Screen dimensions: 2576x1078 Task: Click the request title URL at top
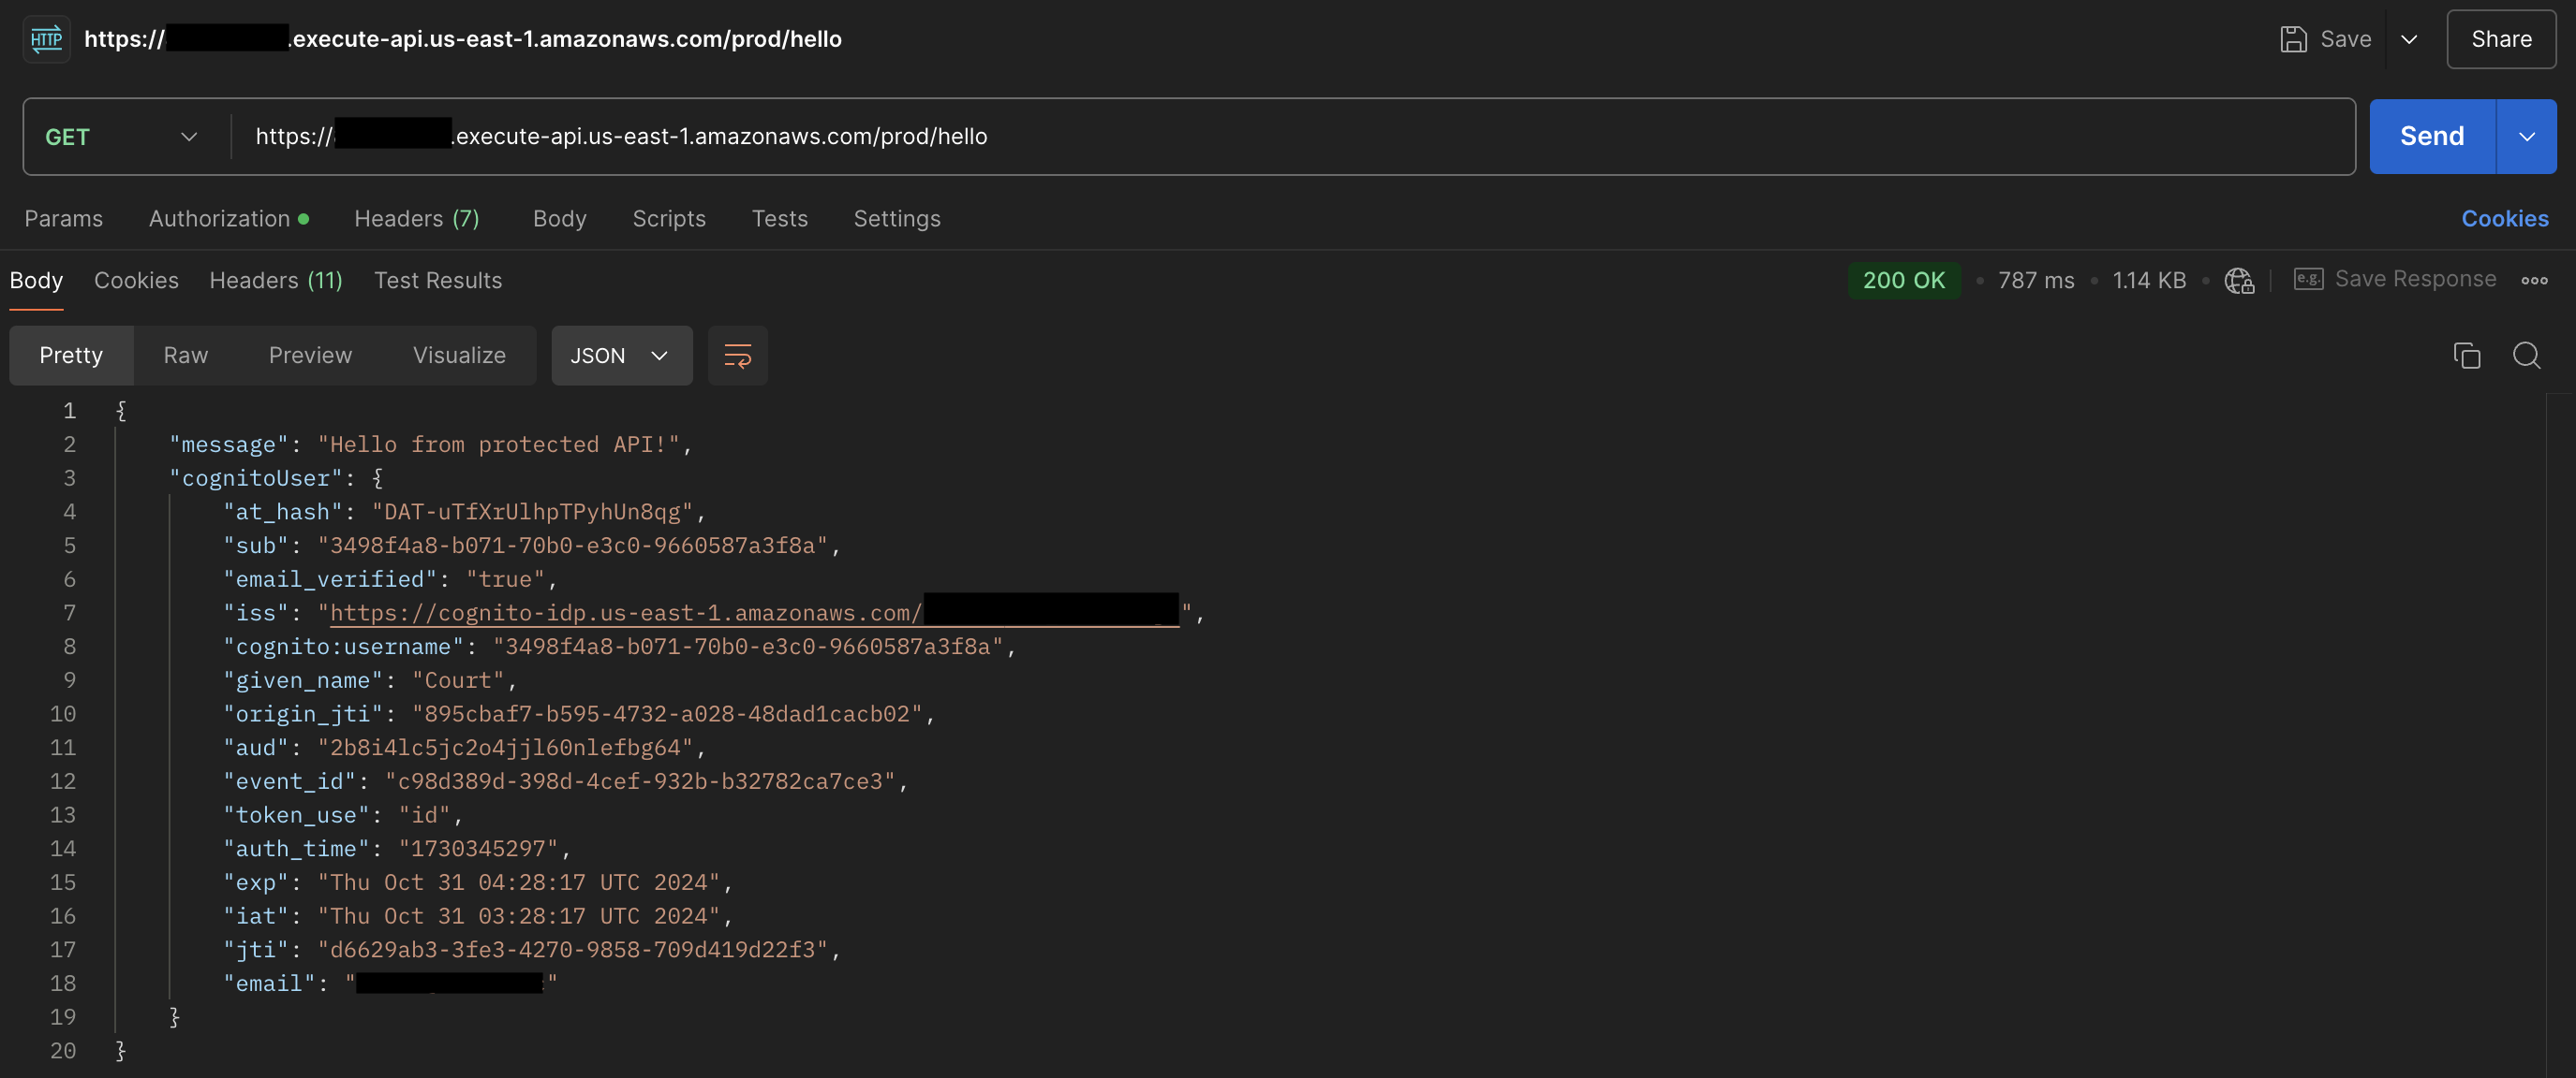pyautogui.click(x=463, y=39)
